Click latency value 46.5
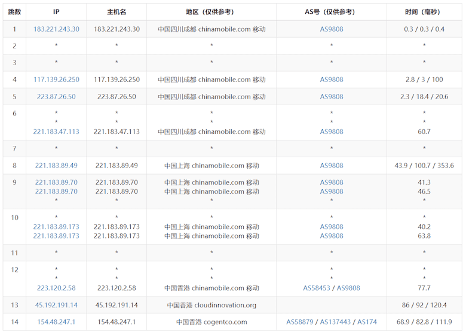This screenshot has width=466, height=333. click(x=424, y=191)
